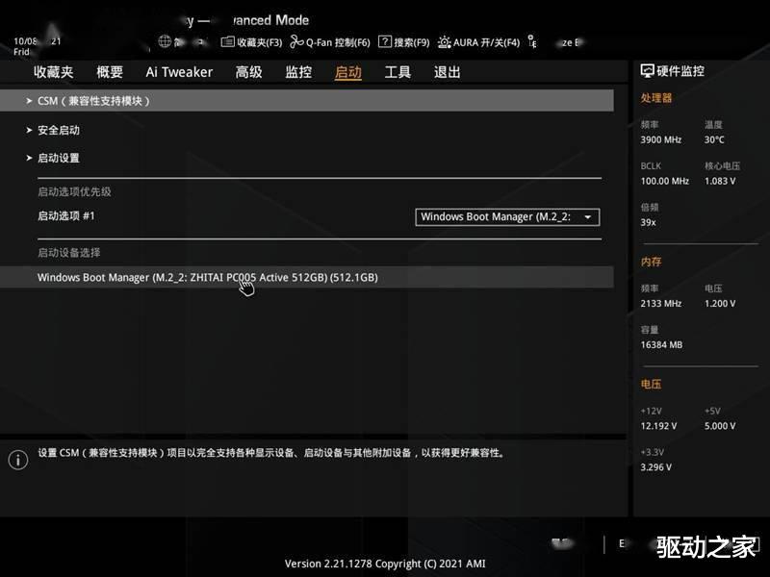Click the 硬件监控 hardware monitor icon
Screen dimensions: 770x577
click(x=648, y=68)
